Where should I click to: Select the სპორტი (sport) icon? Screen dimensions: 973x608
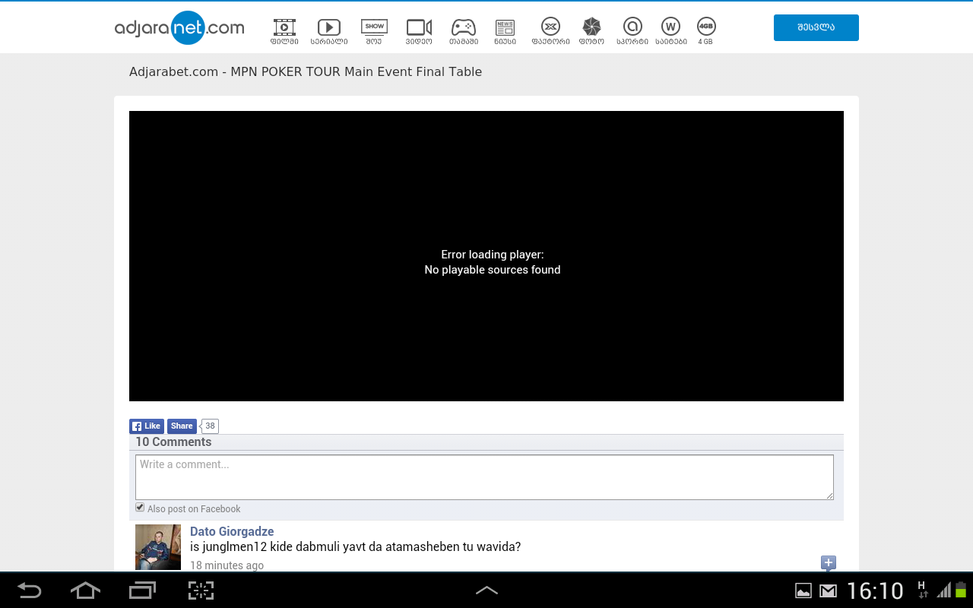632,27
